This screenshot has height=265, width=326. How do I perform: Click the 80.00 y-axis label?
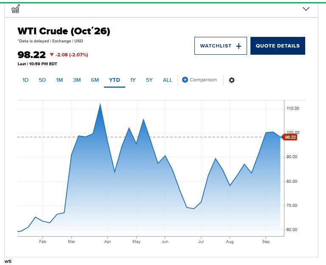click(292, 181)
